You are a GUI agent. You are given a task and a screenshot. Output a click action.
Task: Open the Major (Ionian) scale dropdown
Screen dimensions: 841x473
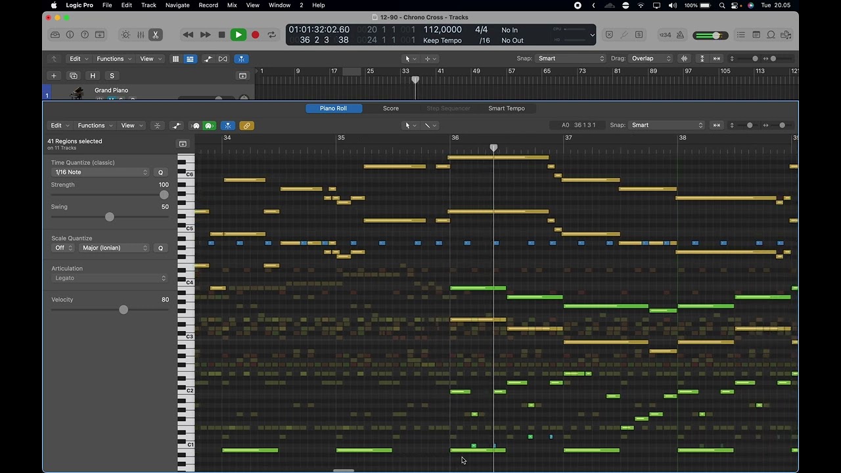click(x=114, y=248)
